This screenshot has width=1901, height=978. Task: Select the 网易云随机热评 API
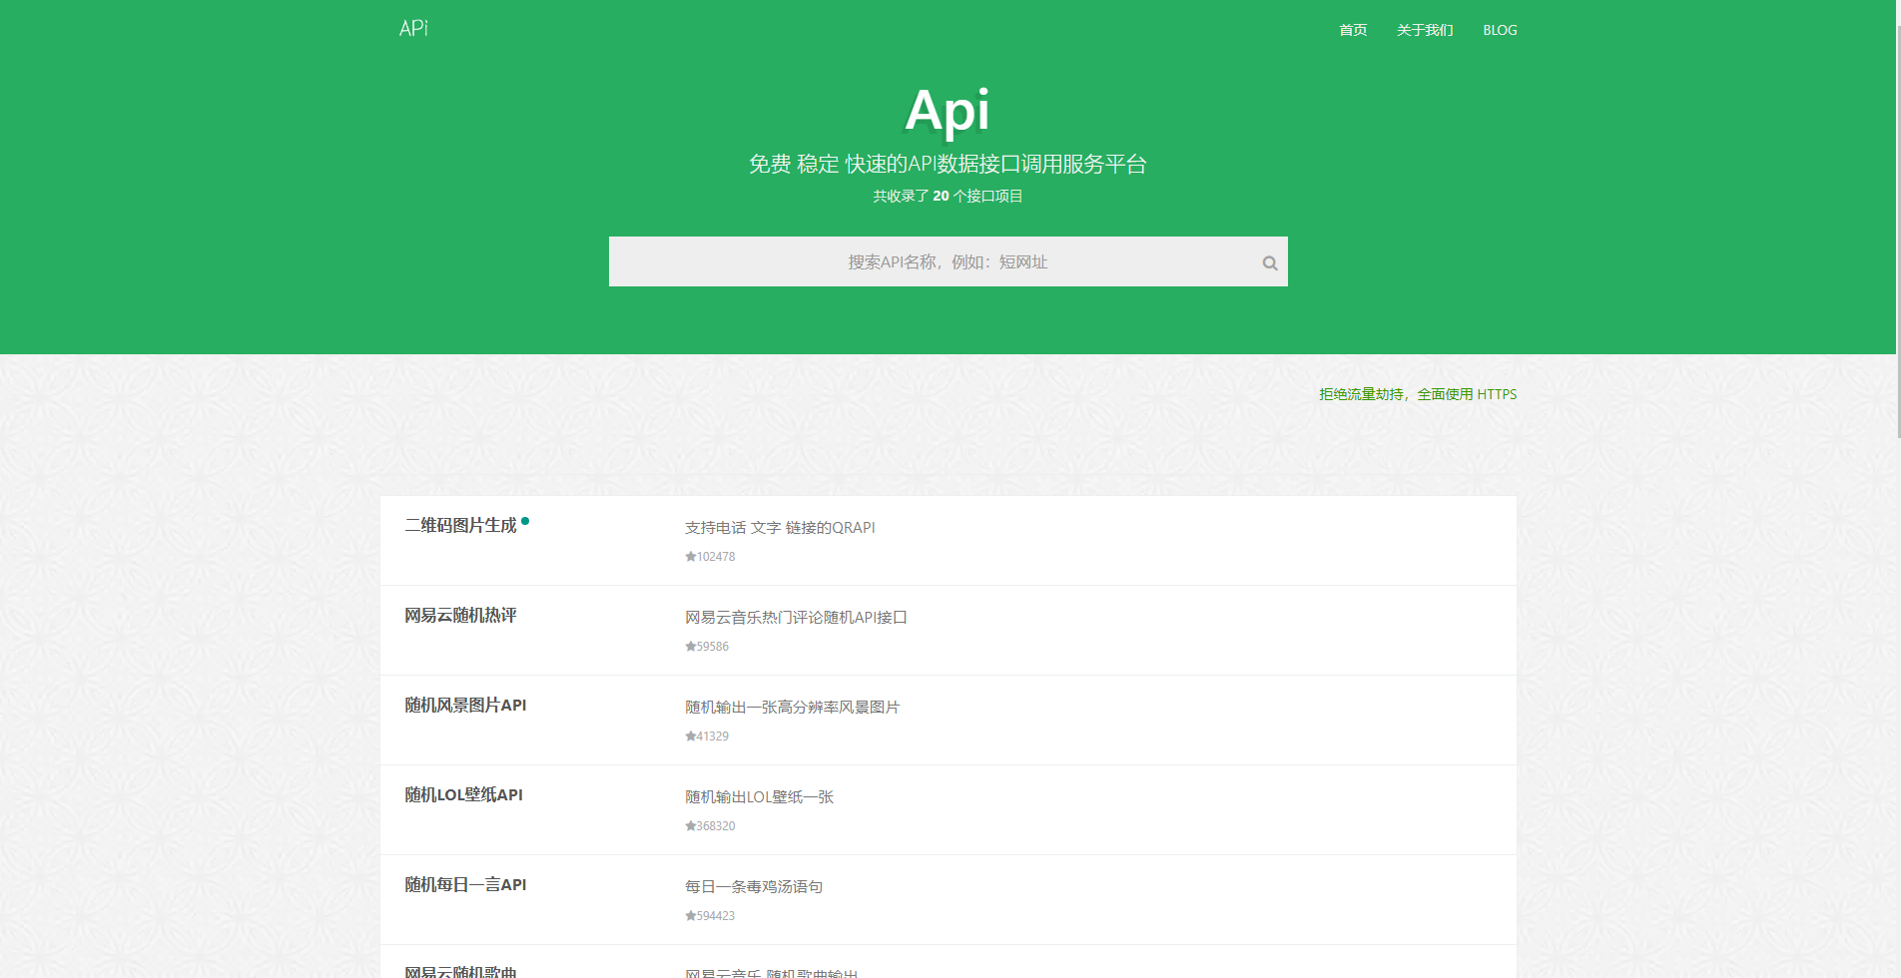460,616
